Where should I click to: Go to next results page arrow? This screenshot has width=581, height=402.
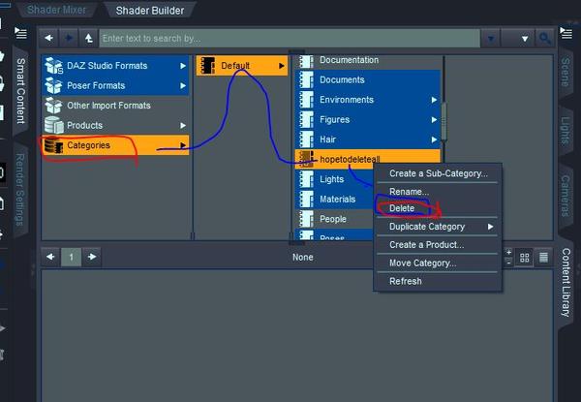click(x=92, y=257)
